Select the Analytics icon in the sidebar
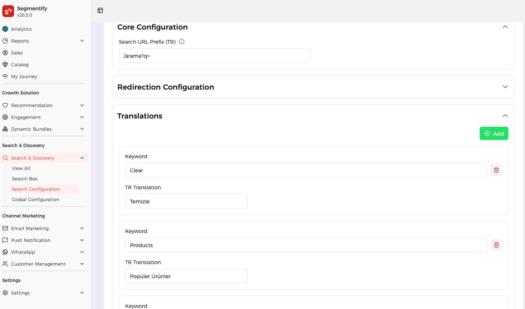 tap(5, 29)
